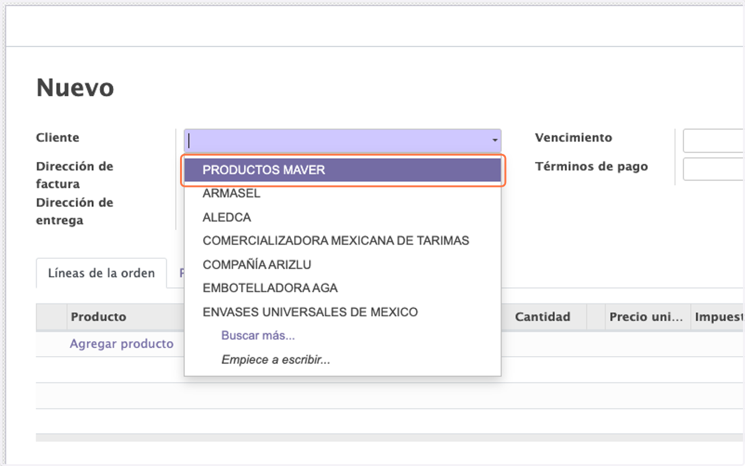
Task: Click the Buscar más... link
Action: click(258, 336)
